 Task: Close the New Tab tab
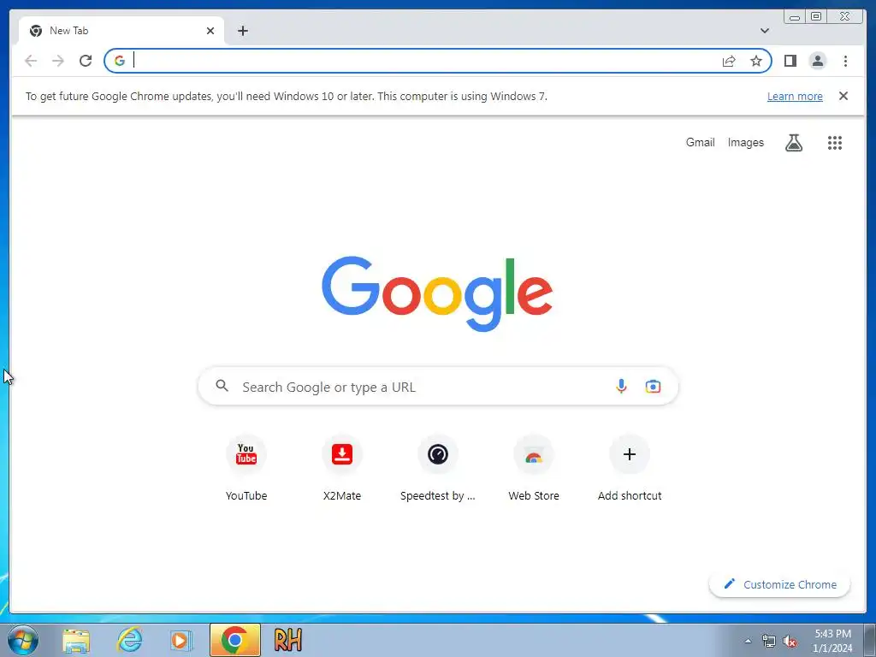210,31
